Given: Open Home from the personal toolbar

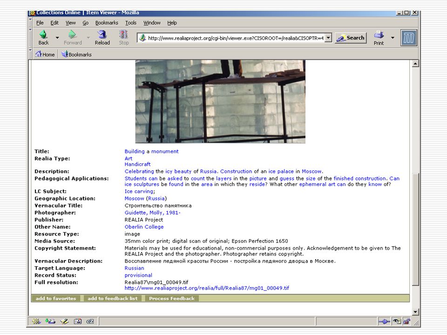Looking at the screenshot, I should [45, 54].
